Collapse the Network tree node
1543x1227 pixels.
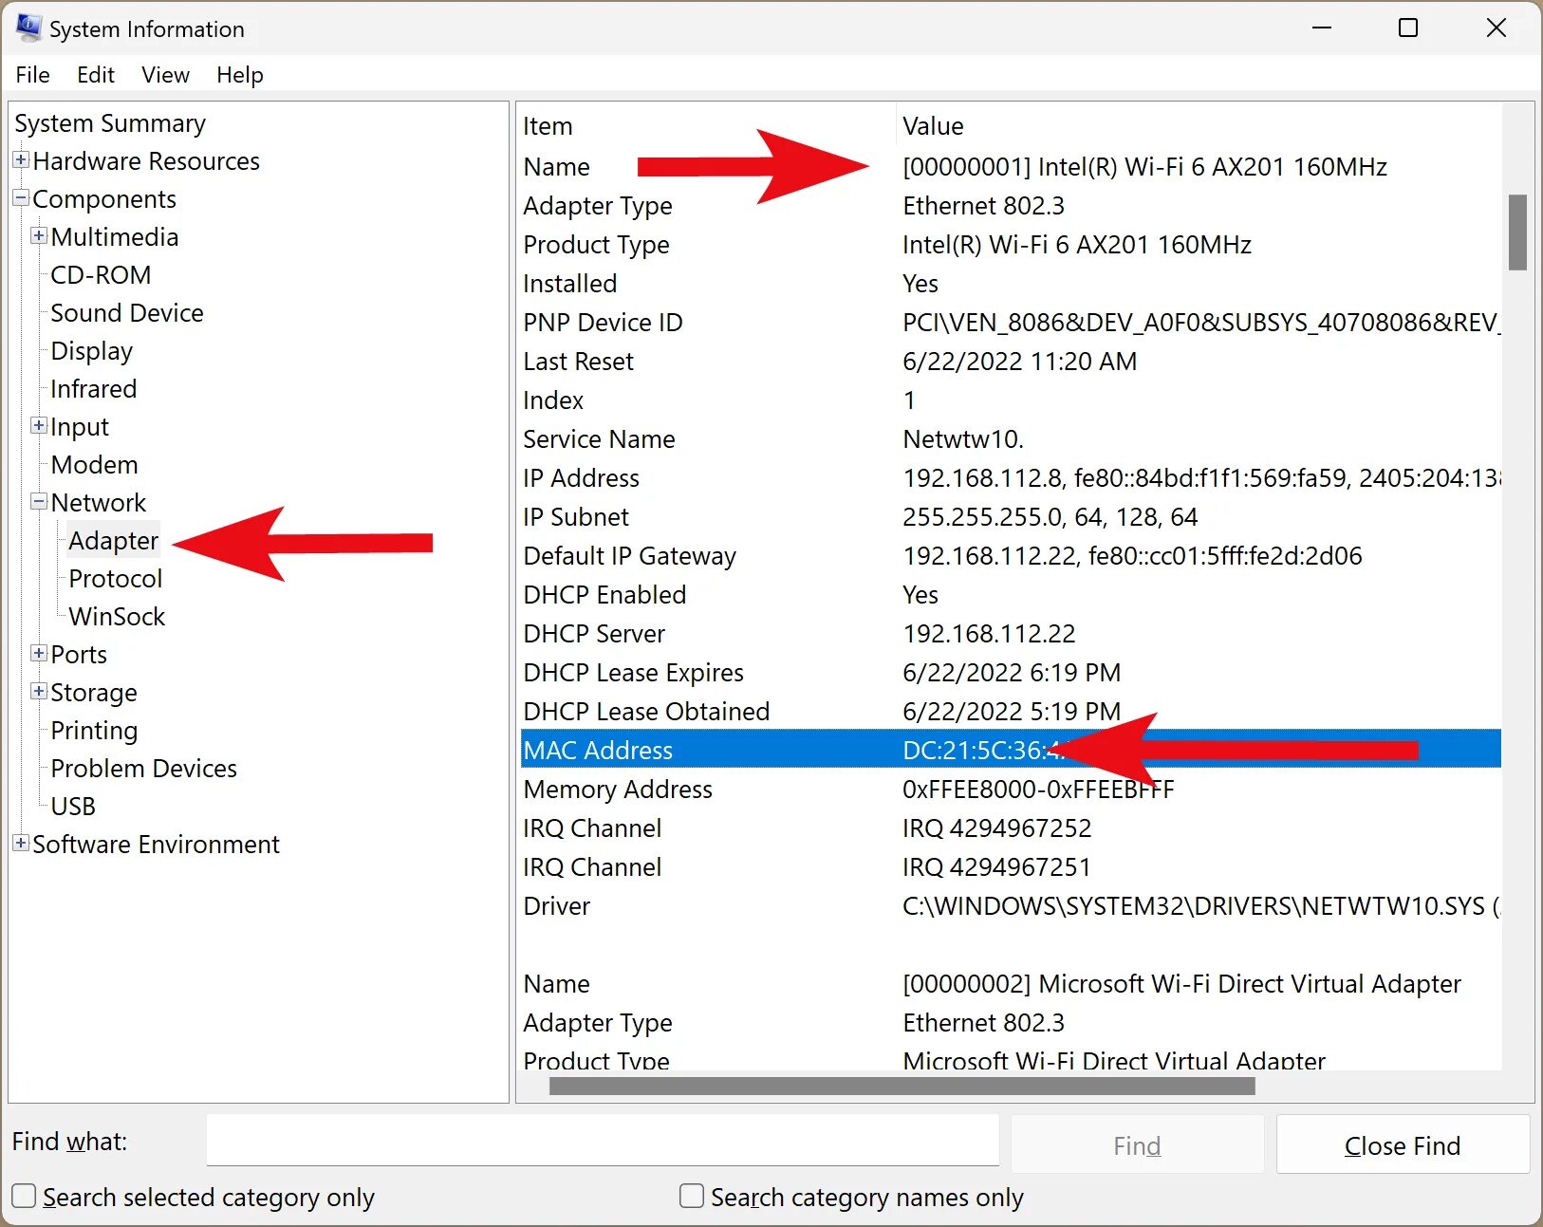[x=39, y=501]
